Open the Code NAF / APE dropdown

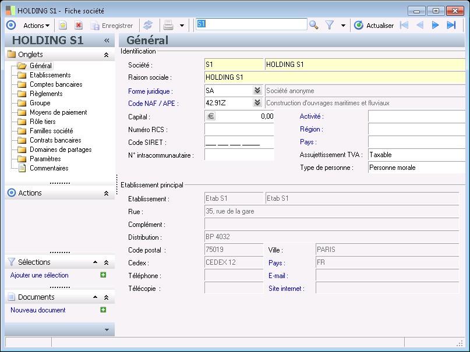pyautogui.click(x=257, y=103)
